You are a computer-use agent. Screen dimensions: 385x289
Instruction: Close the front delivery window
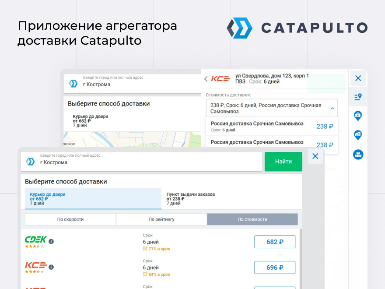click(x=315, y=156)
